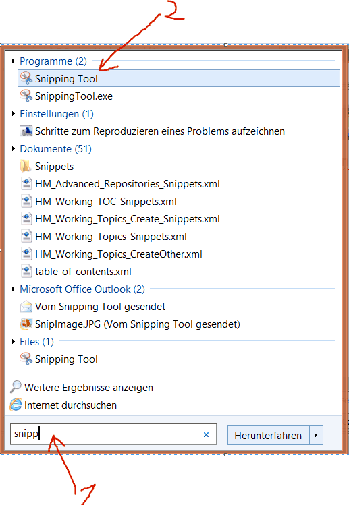Select the SnippingTool.exe result

point(74,96)
